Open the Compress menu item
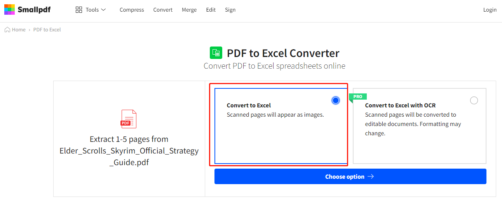This screenshot has height=207, width=502. tap(132, 10)
